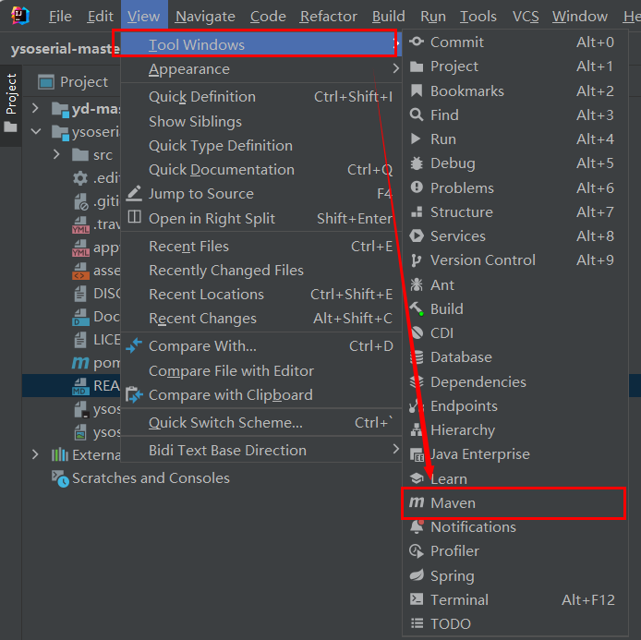Select the pom Maven file in tree

point(96,363)
